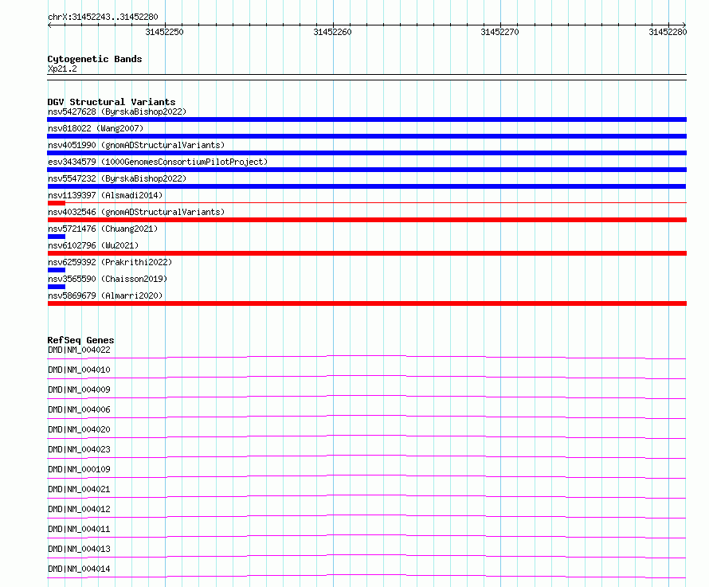Open variant nsv818022 (Wang2007)

coord(96,128)
